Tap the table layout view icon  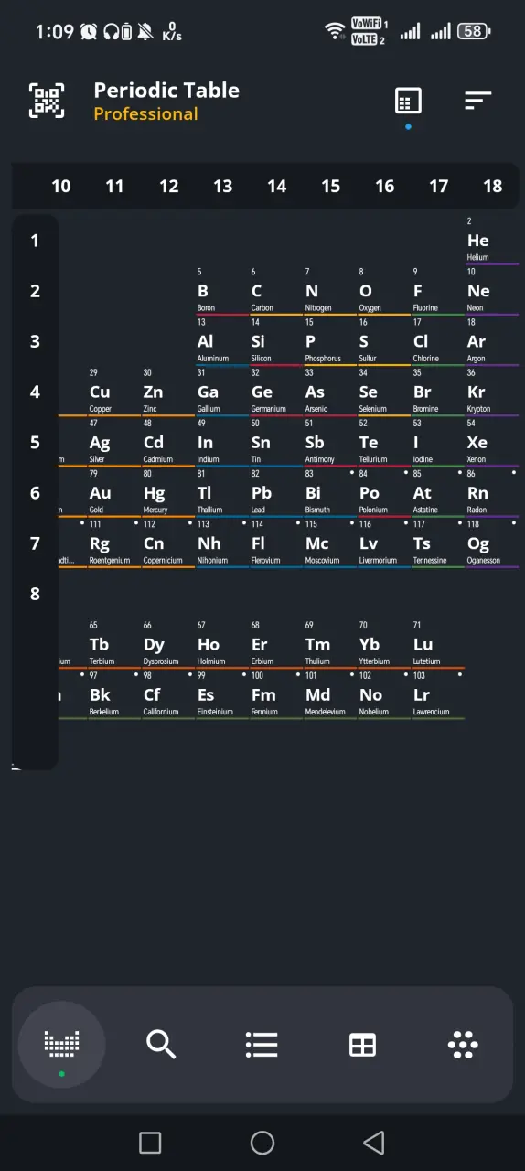(x=408, y=101)
